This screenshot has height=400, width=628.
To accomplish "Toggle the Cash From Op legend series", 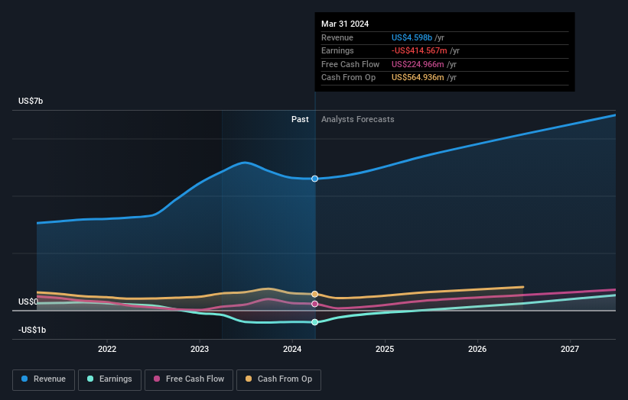I will pos(278,379).
